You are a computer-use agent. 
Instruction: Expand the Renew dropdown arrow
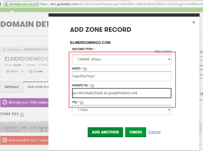[23, 71]
